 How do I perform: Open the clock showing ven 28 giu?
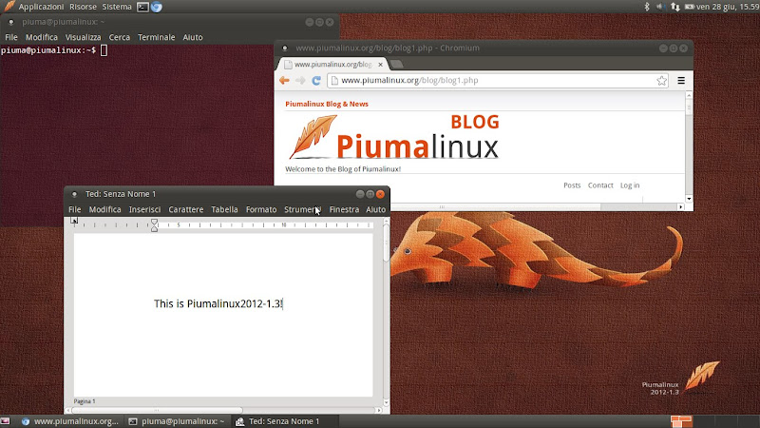click(728, 7)
